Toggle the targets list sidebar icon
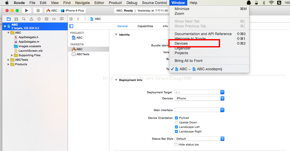This screenshot has height=151, width=290. (71, 26)
